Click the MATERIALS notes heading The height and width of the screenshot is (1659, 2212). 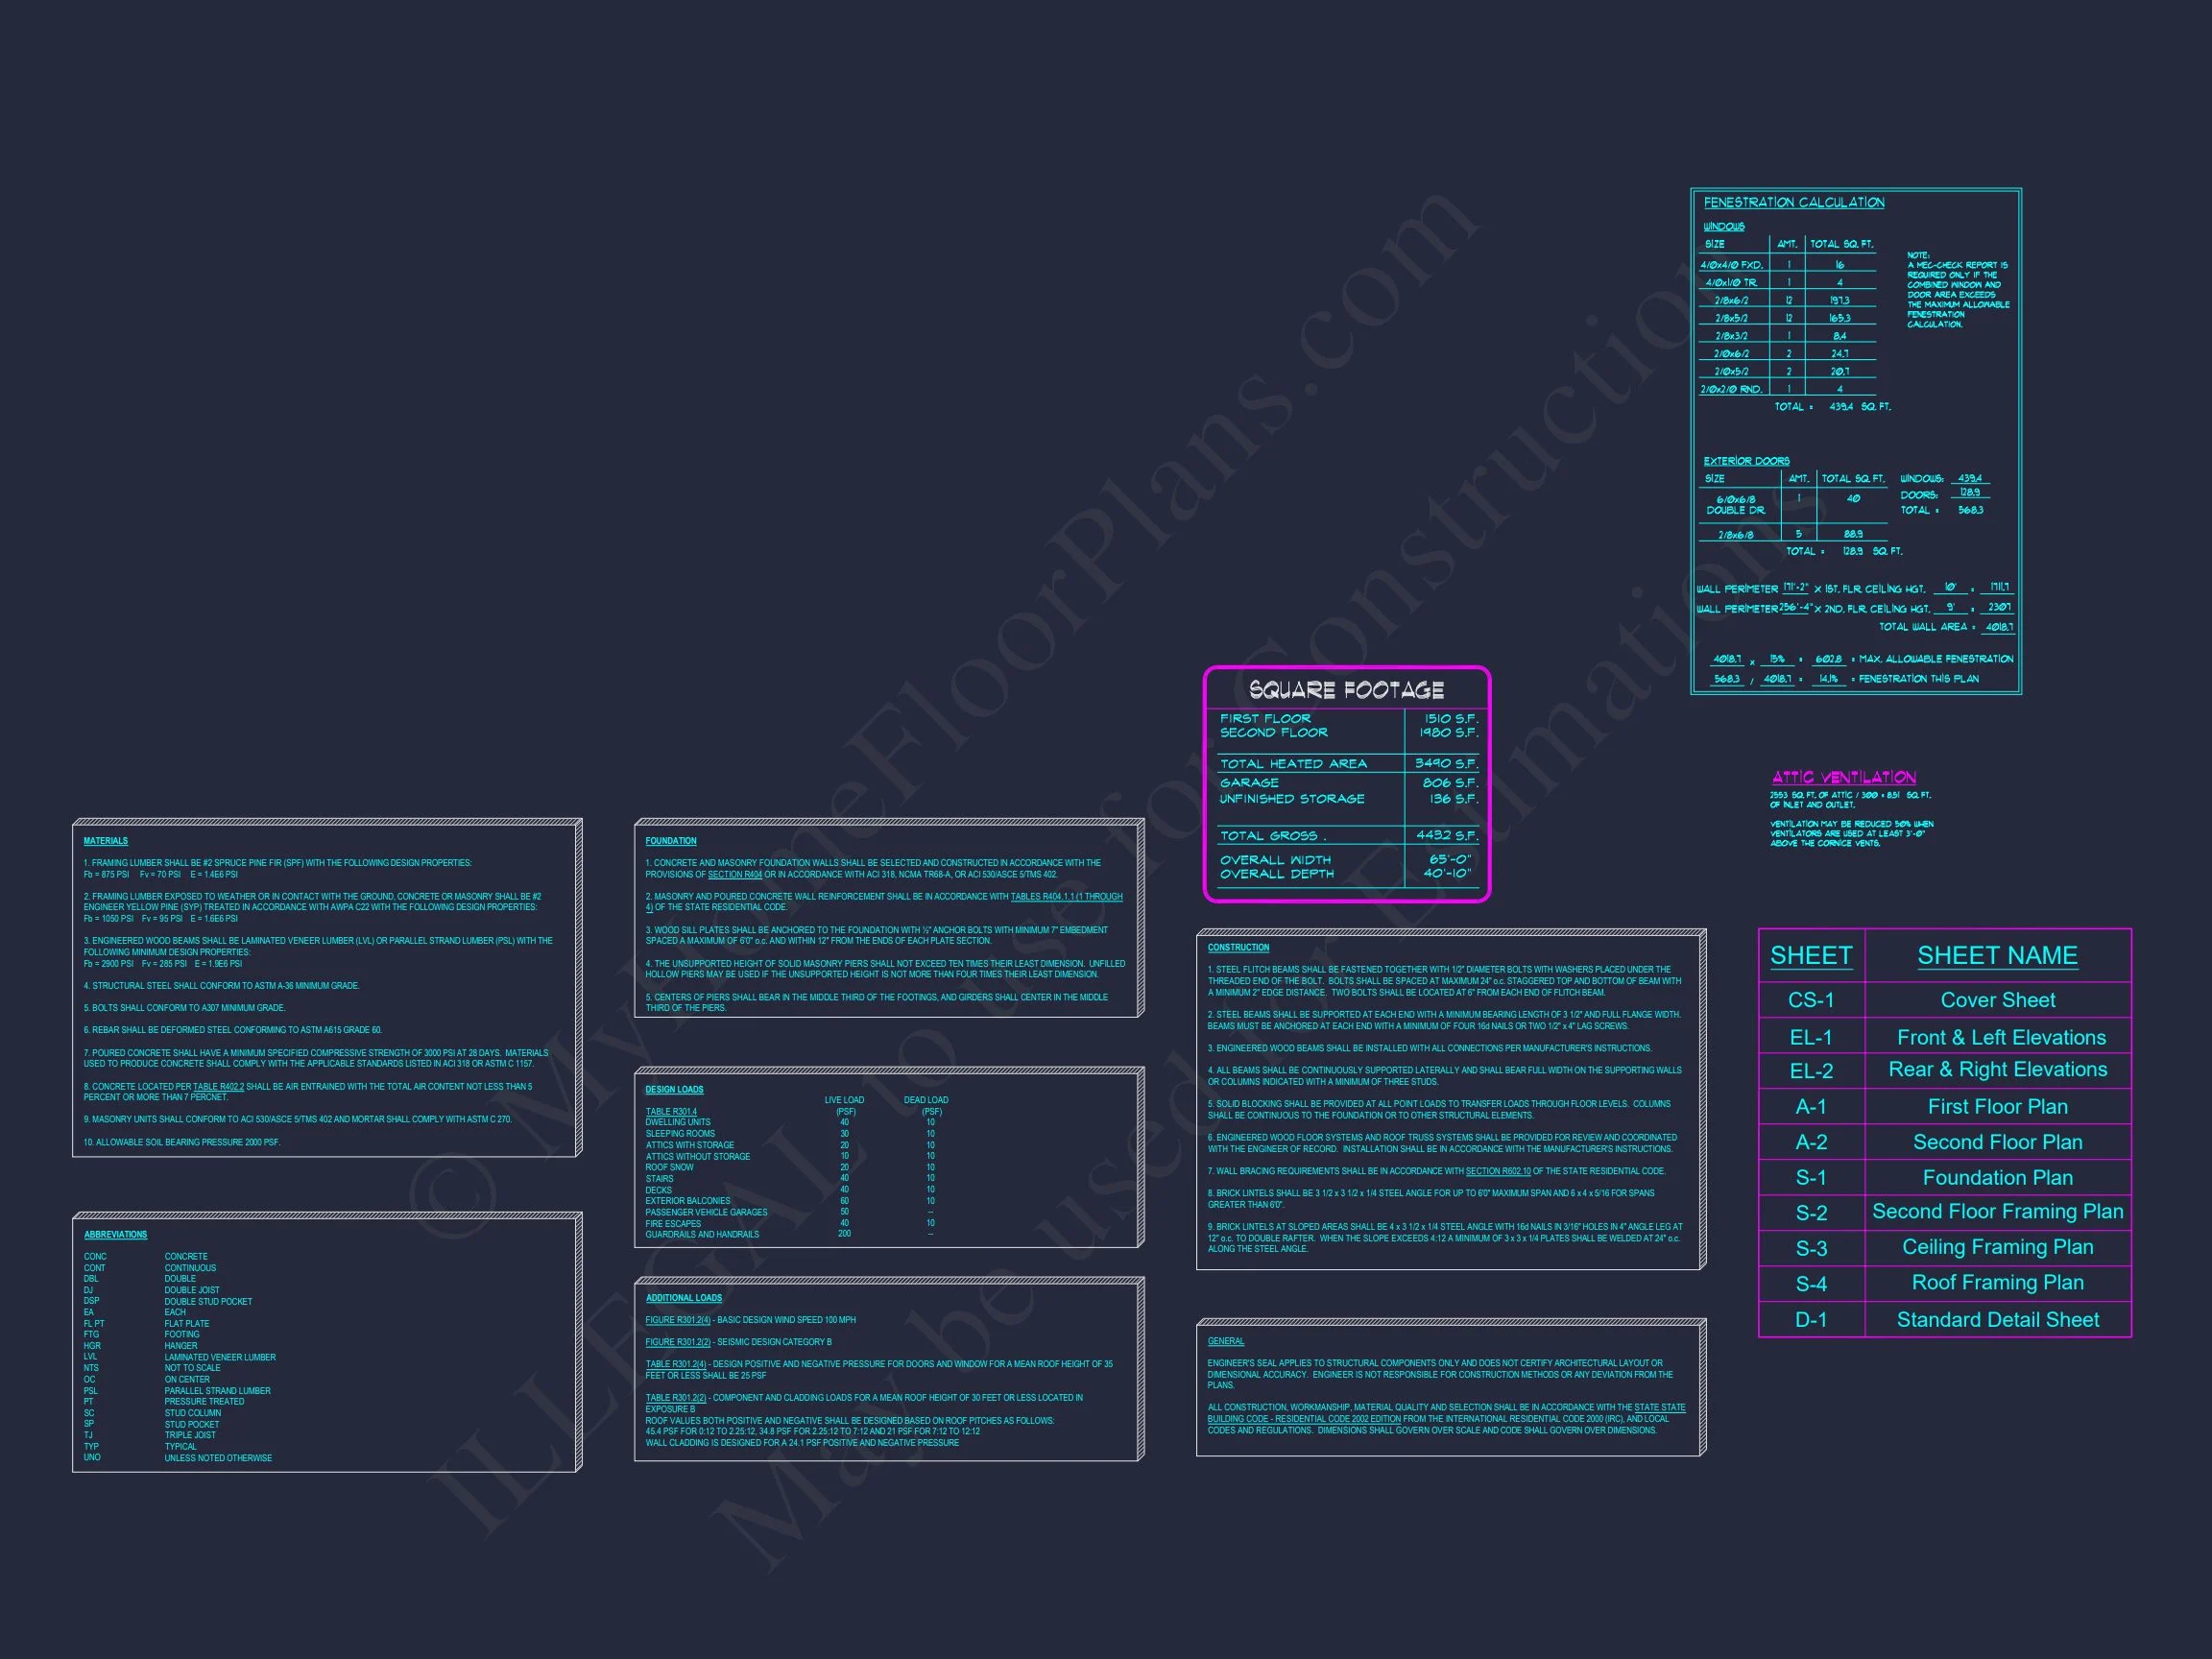pyautogui.click(x=105, y=841)
